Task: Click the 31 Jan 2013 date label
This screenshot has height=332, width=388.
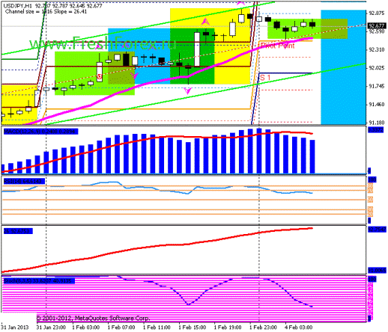Action: 15,328
